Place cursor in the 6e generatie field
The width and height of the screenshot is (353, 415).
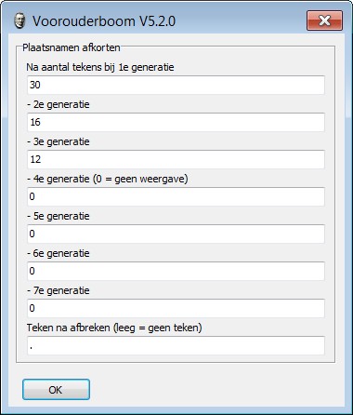[176, 271]
